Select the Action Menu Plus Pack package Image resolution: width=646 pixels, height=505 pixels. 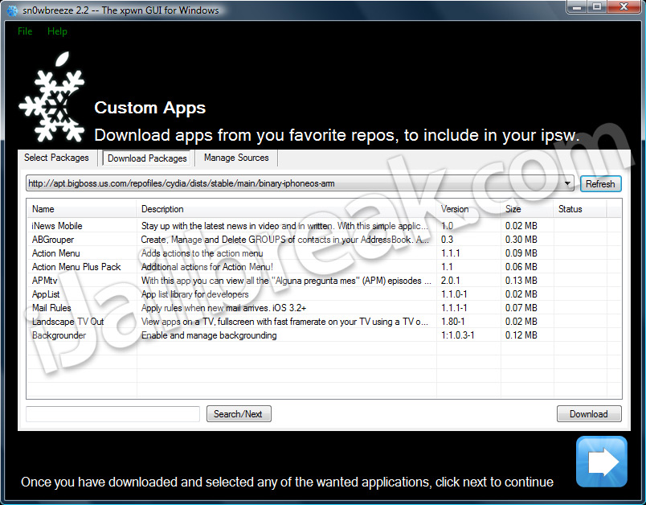324,267
